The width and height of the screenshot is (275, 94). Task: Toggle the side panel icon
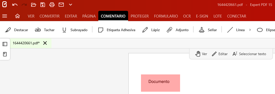click(5, 44)
